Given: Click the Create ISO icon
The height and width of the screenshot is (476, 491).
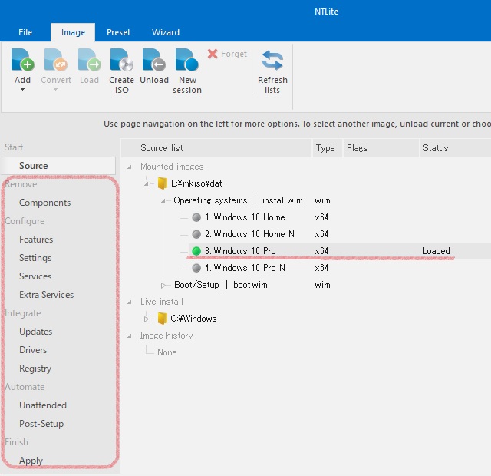Looking at the screenshot, I should 121,60.
